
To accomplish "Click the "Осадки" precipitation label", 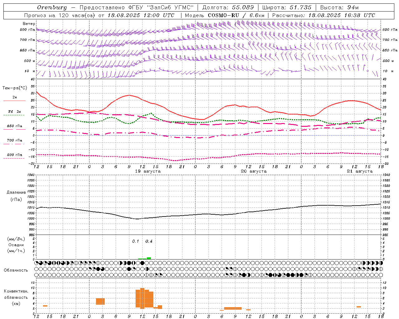I will click(16, 245).
